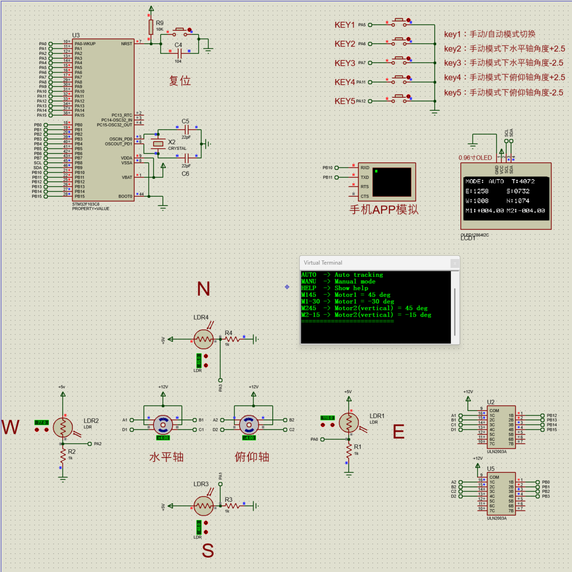Select resistor R4 beside LDR4
The width and height of the screenshot is (572, 572).
(232, 339)
